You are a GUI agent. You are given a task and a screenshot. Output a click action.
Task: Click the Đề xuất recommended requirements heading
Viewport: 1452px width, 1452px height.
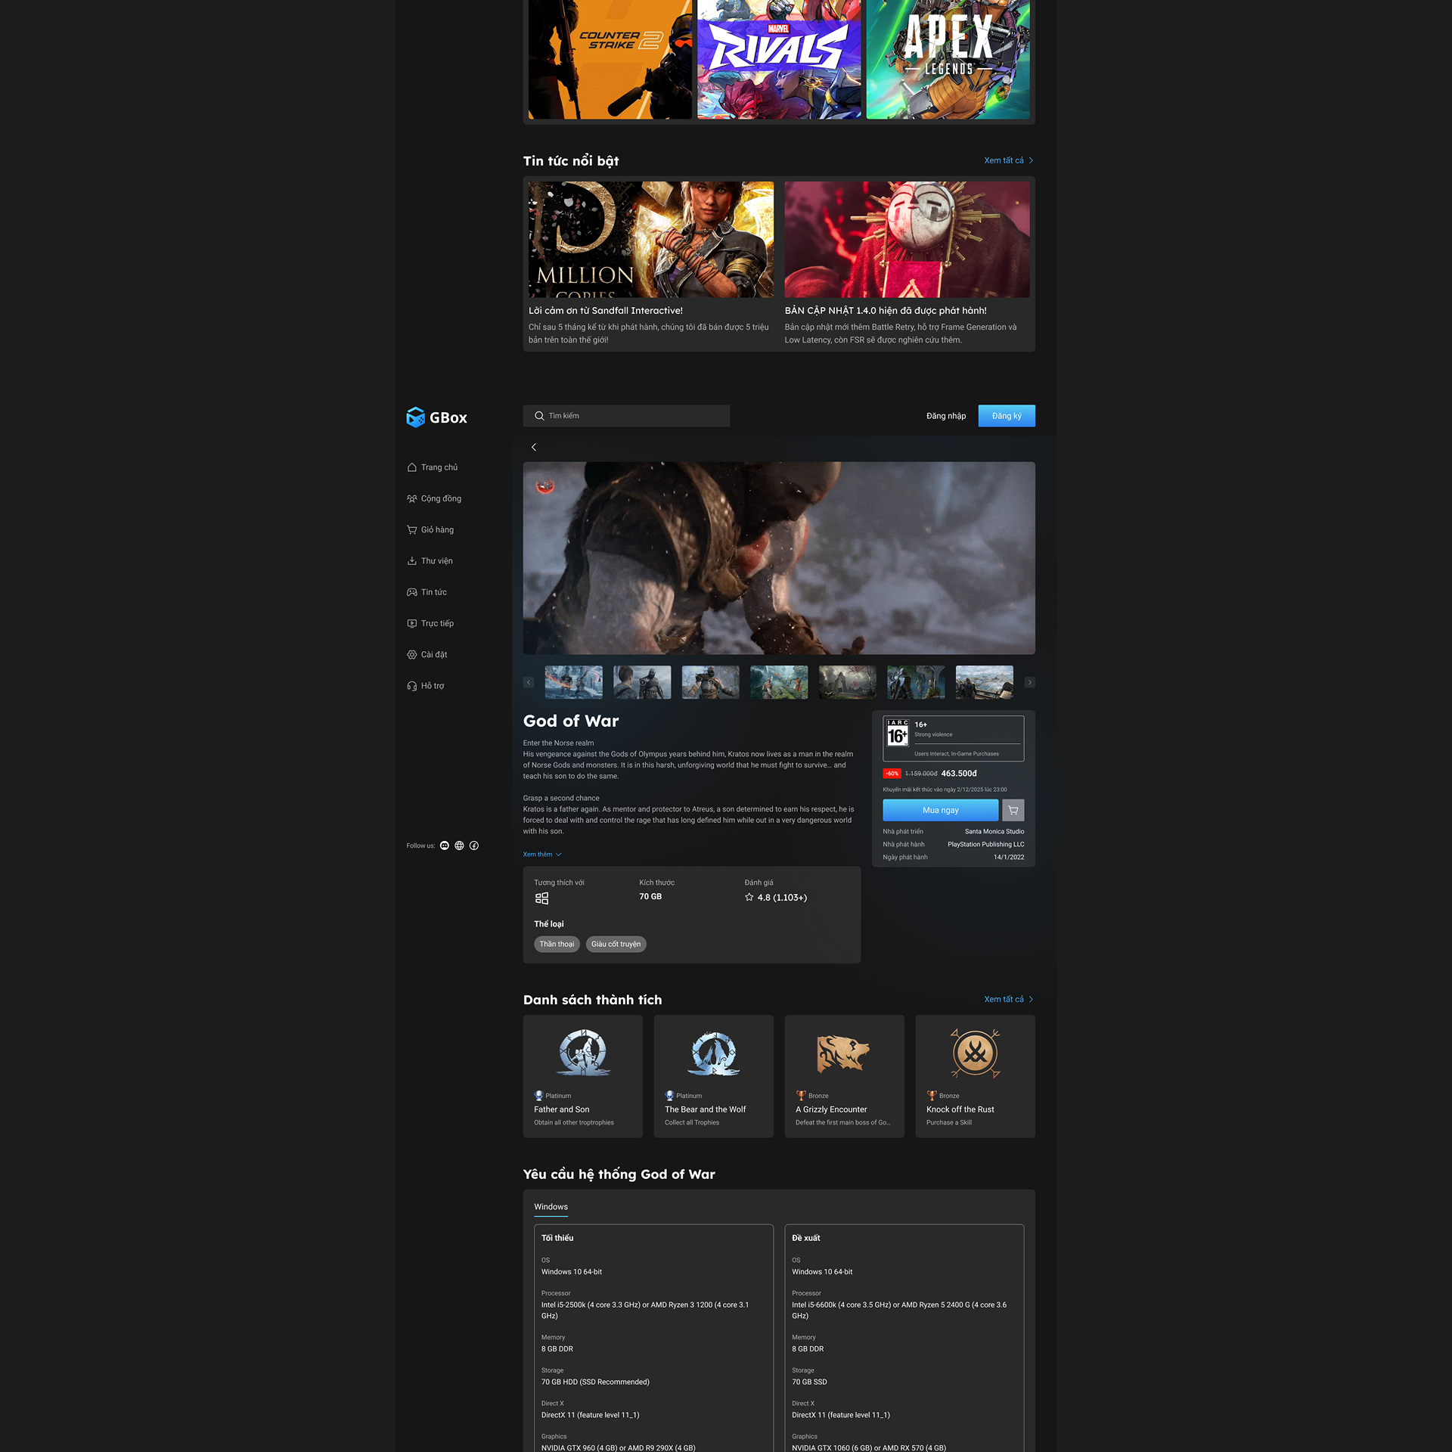[x=806, y=1238]
